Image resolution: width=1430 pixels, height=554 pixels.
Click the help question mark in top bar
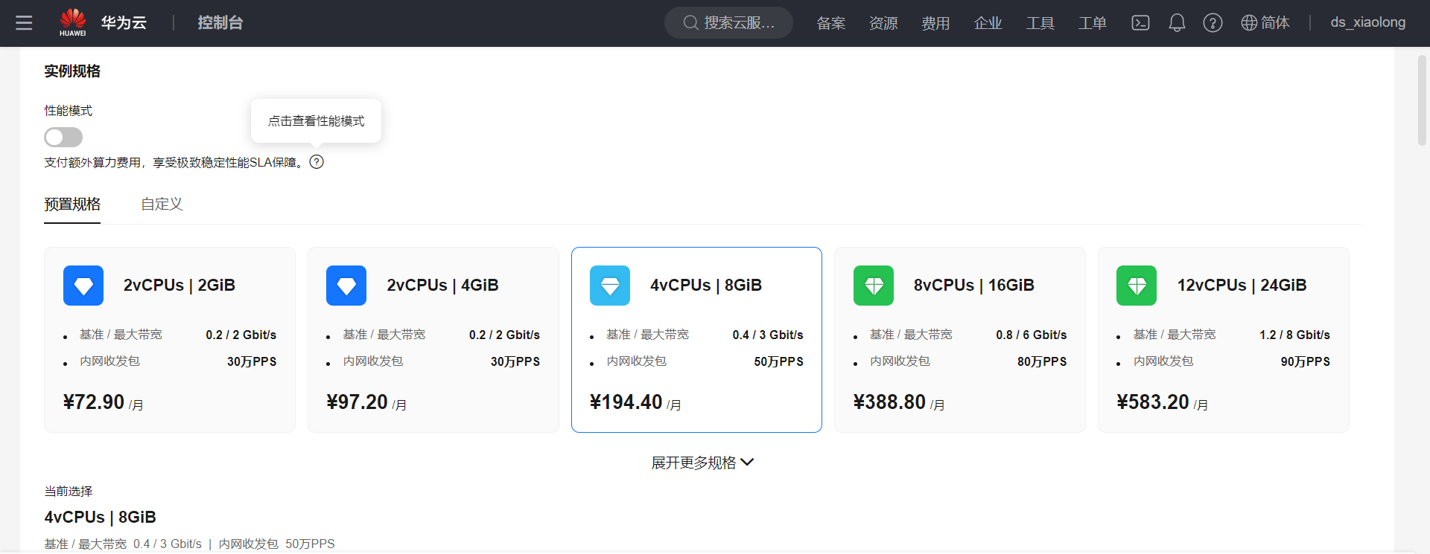[x=1213, y=23]
